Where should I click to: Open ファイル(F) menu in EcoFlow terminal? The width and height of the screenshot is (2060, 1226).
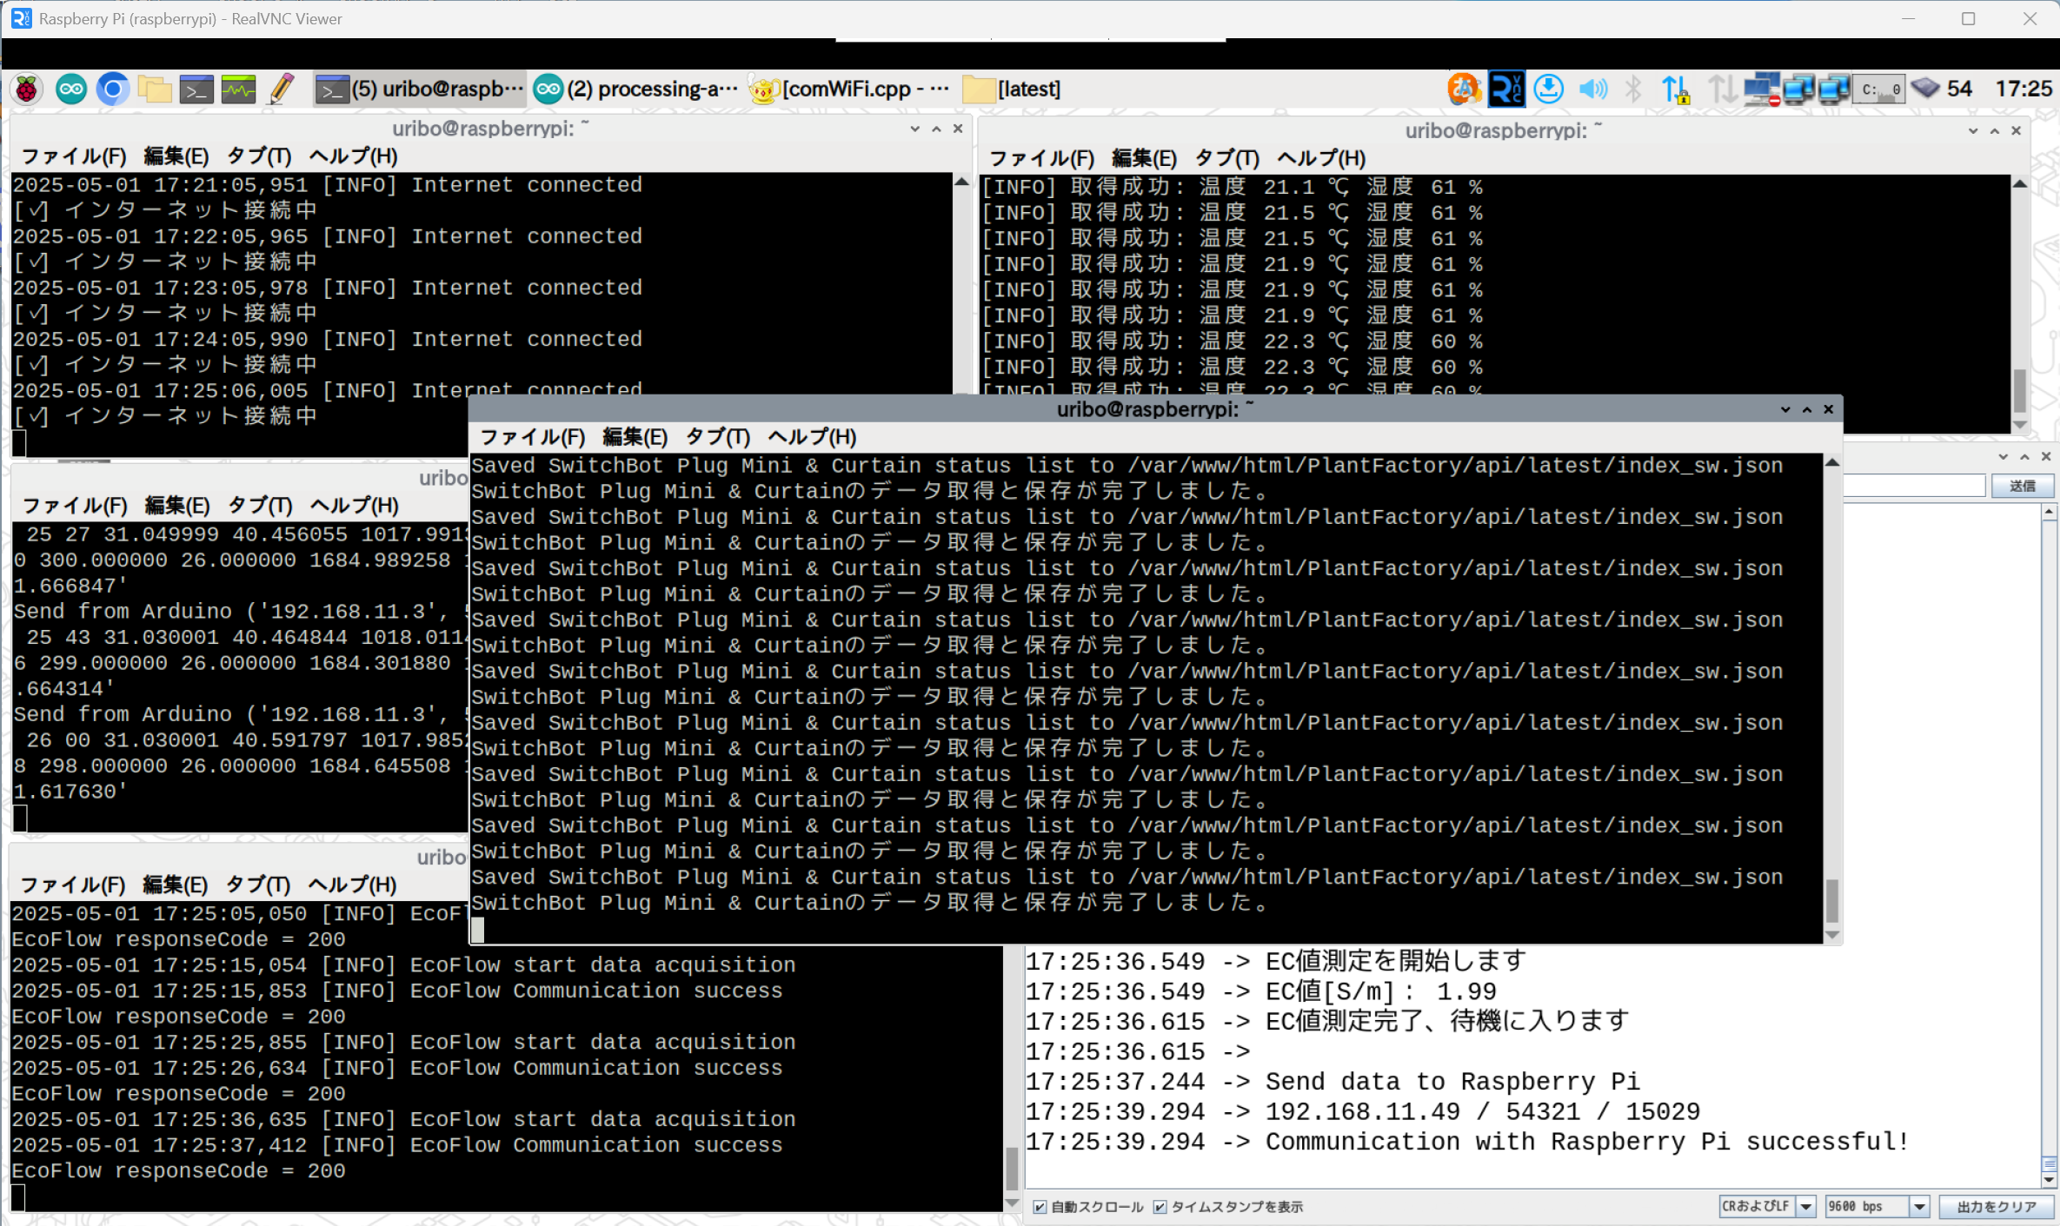tap(72, 885)
